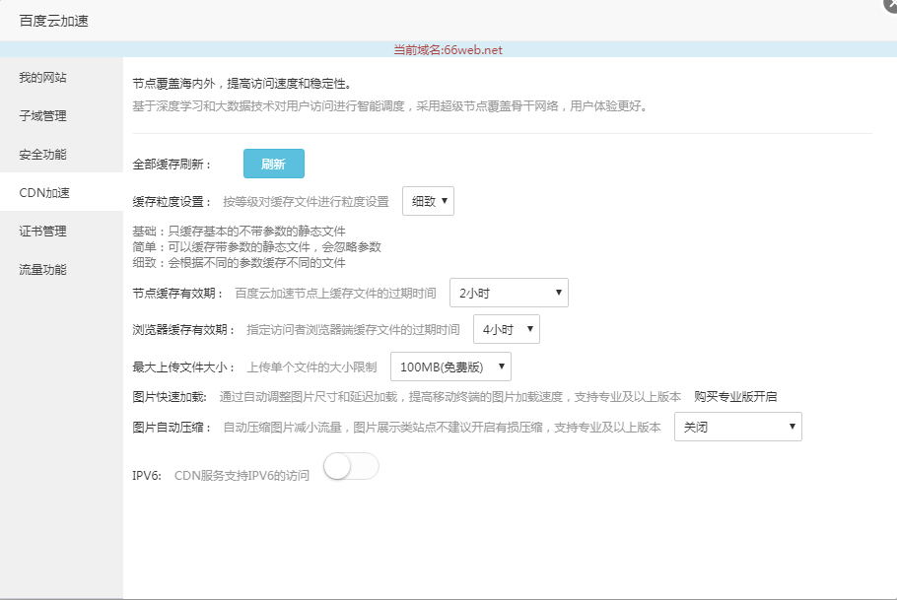Toggle the IPV6 switch
Screen dimensions: 897x600
[x=351, y=467]
